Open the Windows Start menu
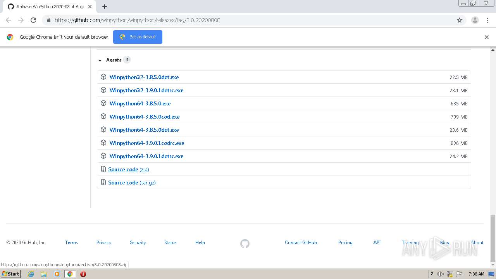Screen dimensions: 496x279 click(10, 274)
